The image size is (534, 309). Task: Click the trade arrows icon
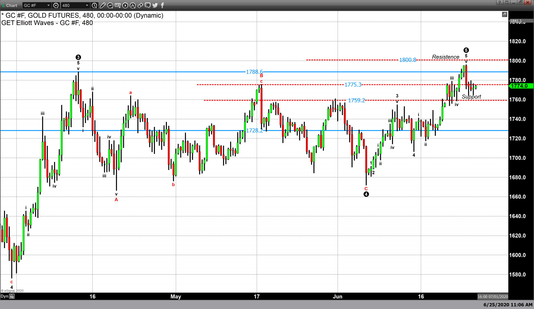pos(140,5)
